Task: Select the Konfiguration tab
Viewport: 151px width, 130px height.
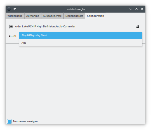Action: [x=95, y=16]
